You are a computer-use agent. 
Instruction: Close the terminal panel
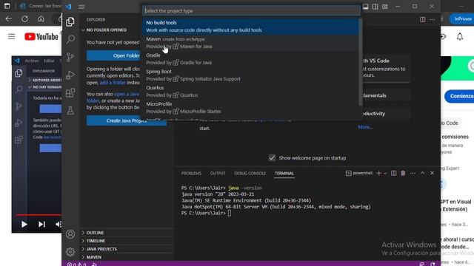[432, 173]
